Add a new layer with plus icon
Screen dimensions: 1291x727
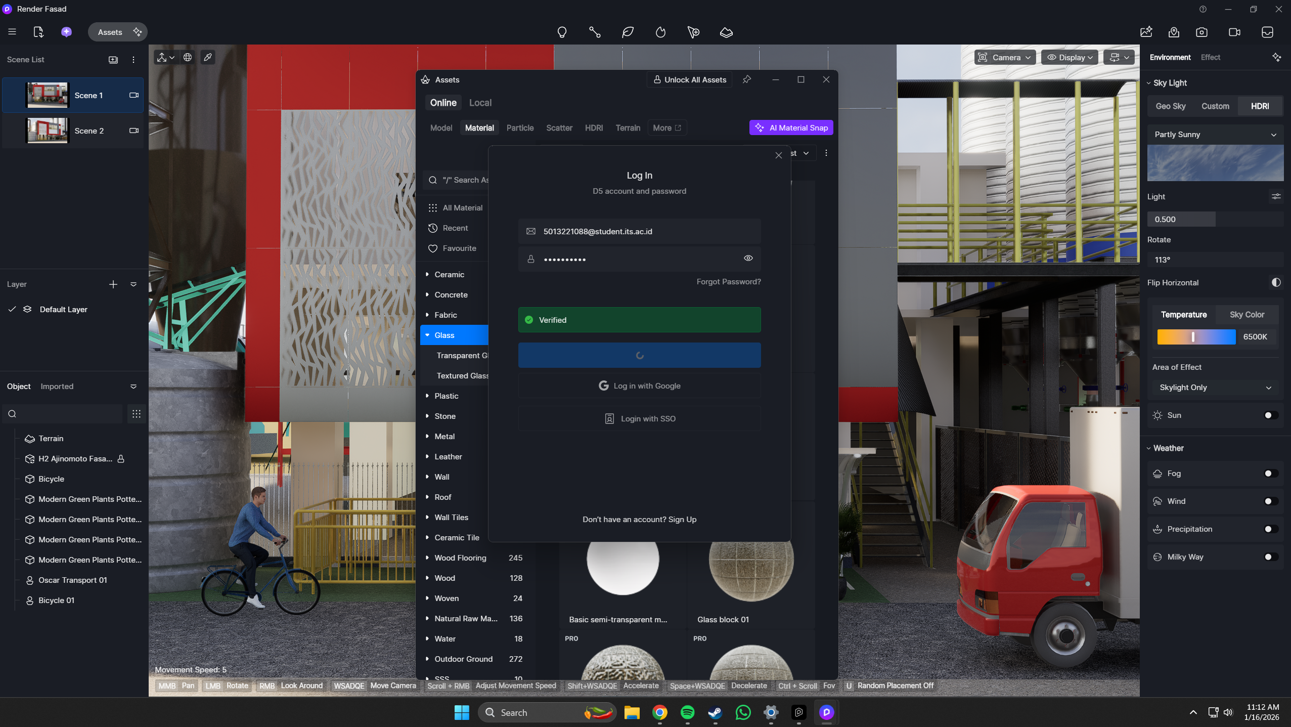113,284
